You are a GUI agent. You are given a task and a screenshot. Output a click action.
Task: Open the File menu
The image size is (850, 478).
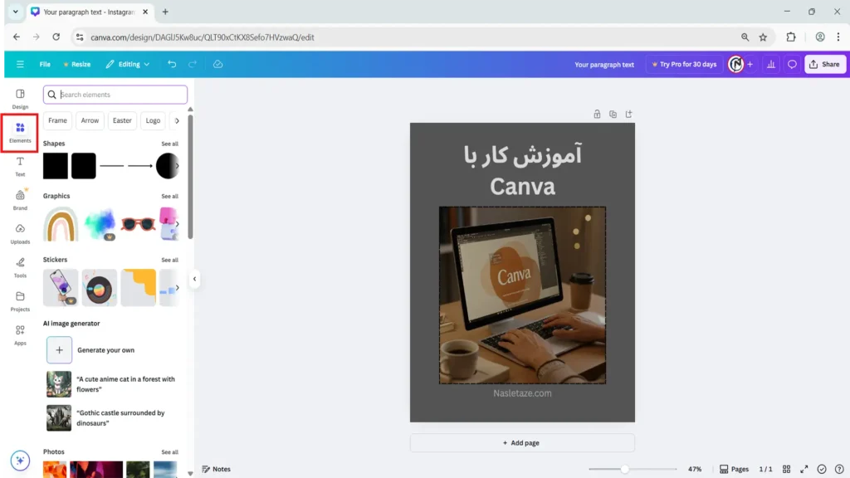[45, 64]
